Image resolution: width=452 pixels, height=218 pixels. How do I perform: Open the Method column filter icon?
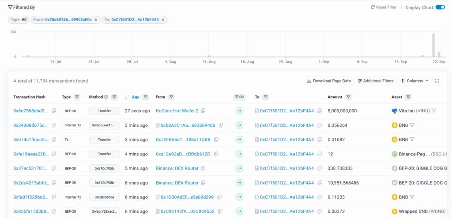(114, 97)
